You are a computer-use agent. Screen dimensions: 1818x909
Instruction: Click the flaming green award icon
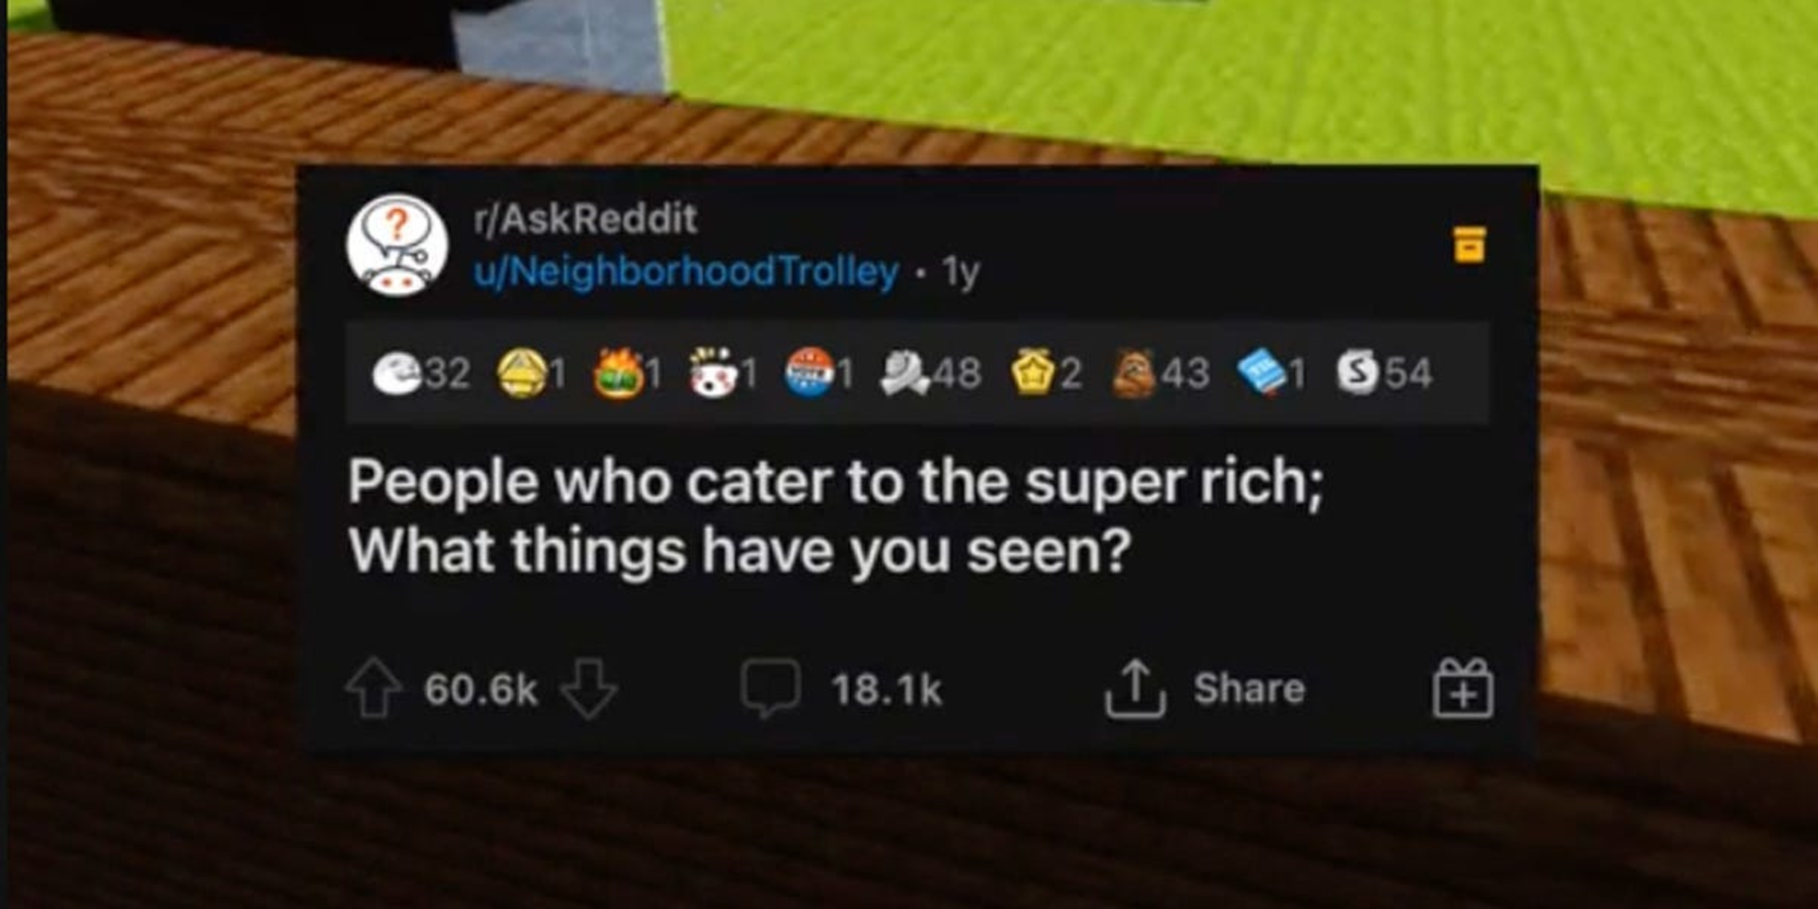(618, 373)
